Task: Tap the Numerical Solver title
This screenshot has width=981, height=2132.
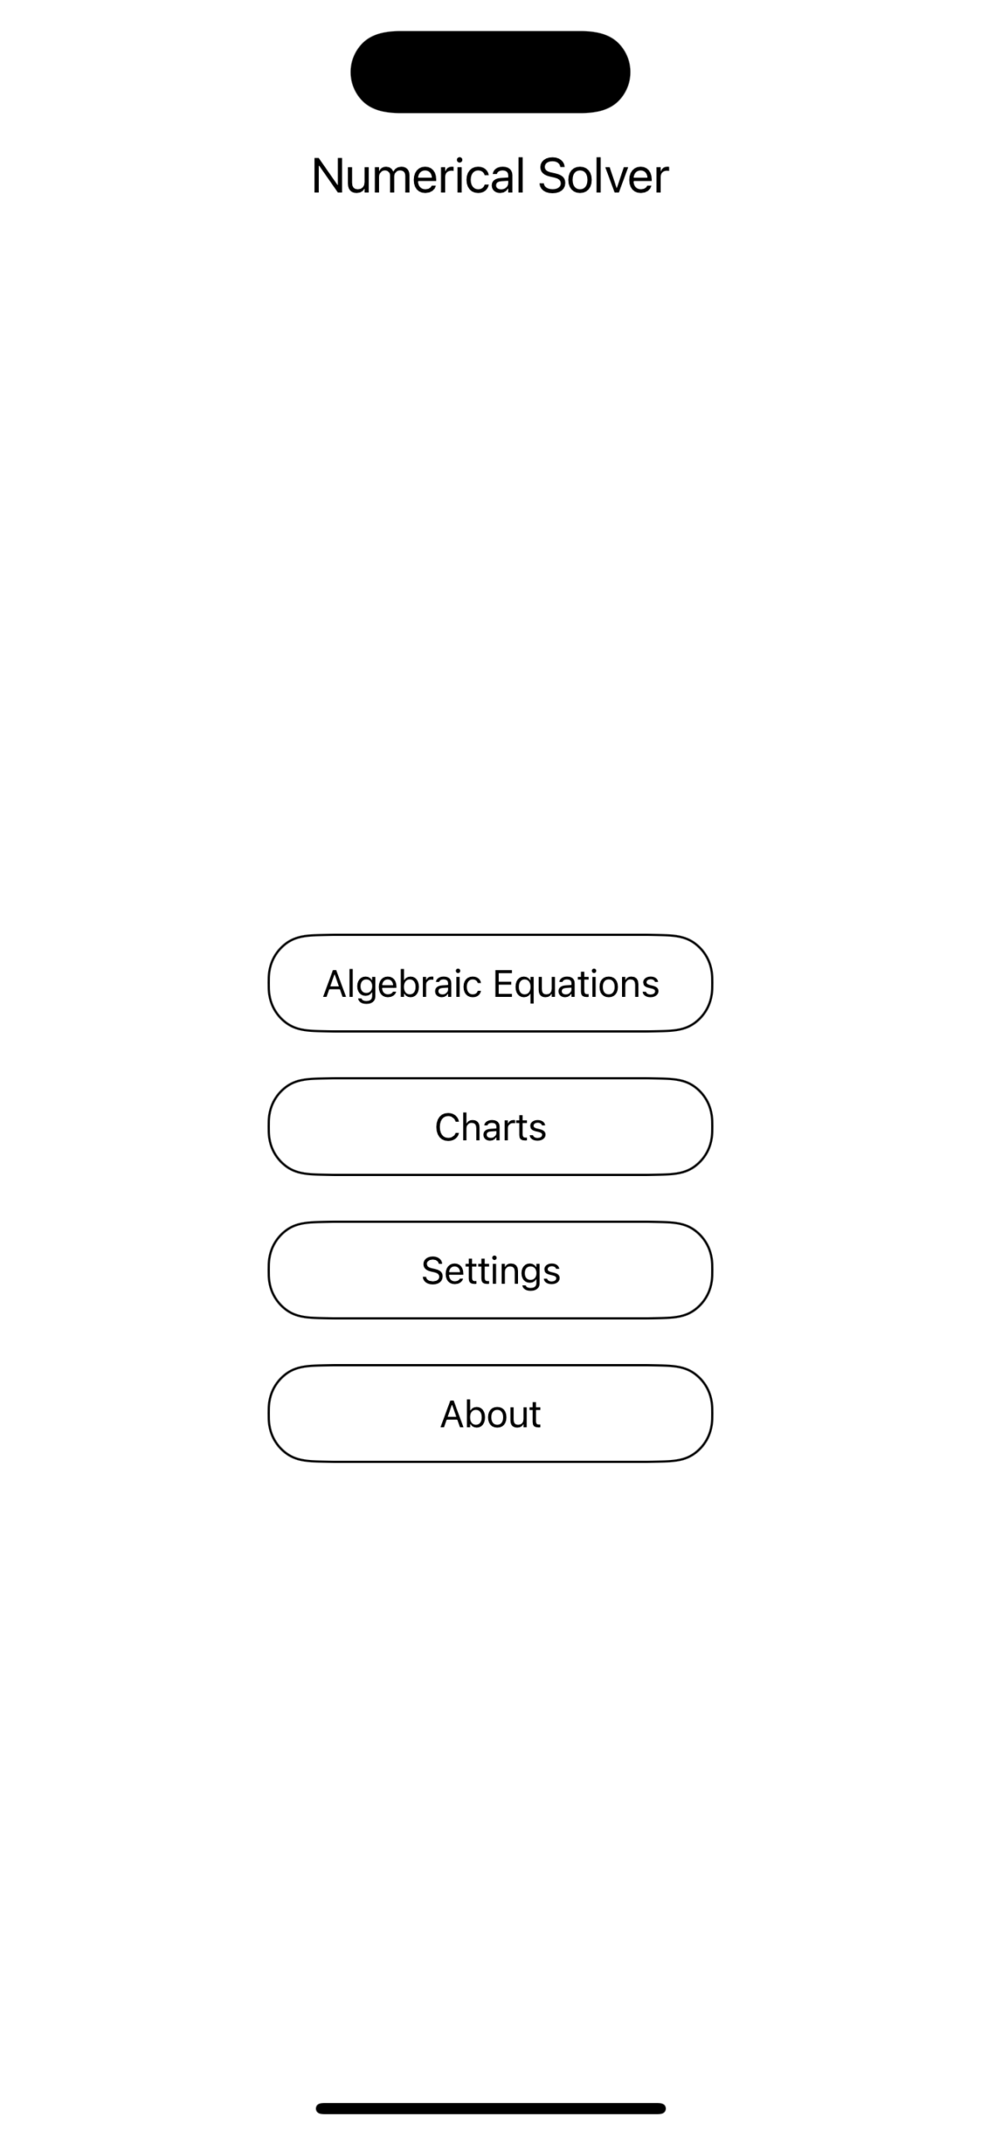Action: [x=490, y=176]
